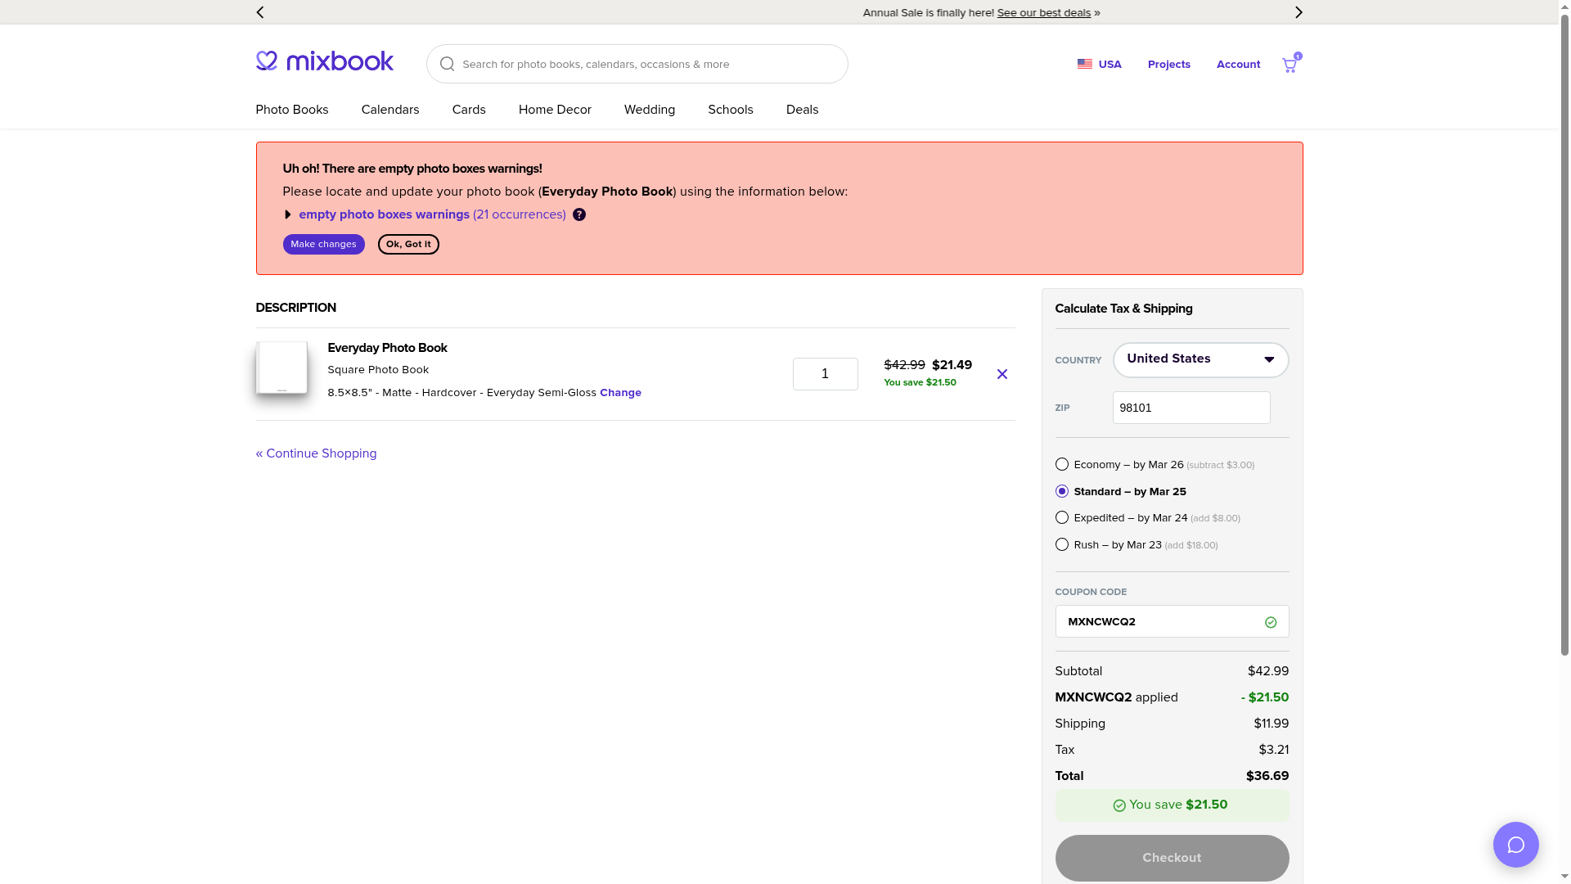Click Continue Shopping link
Viewport: 1571px width, 884px height.
316,453
